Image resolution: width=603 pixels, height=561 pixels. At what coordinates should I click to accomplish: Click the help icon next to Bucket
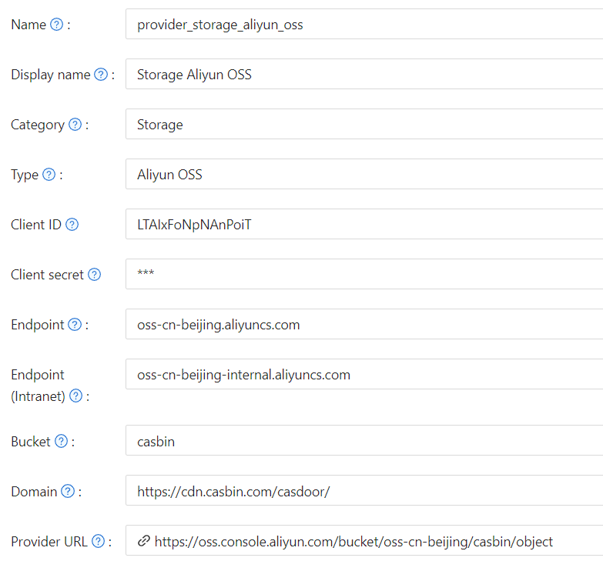tap(61, 442)
